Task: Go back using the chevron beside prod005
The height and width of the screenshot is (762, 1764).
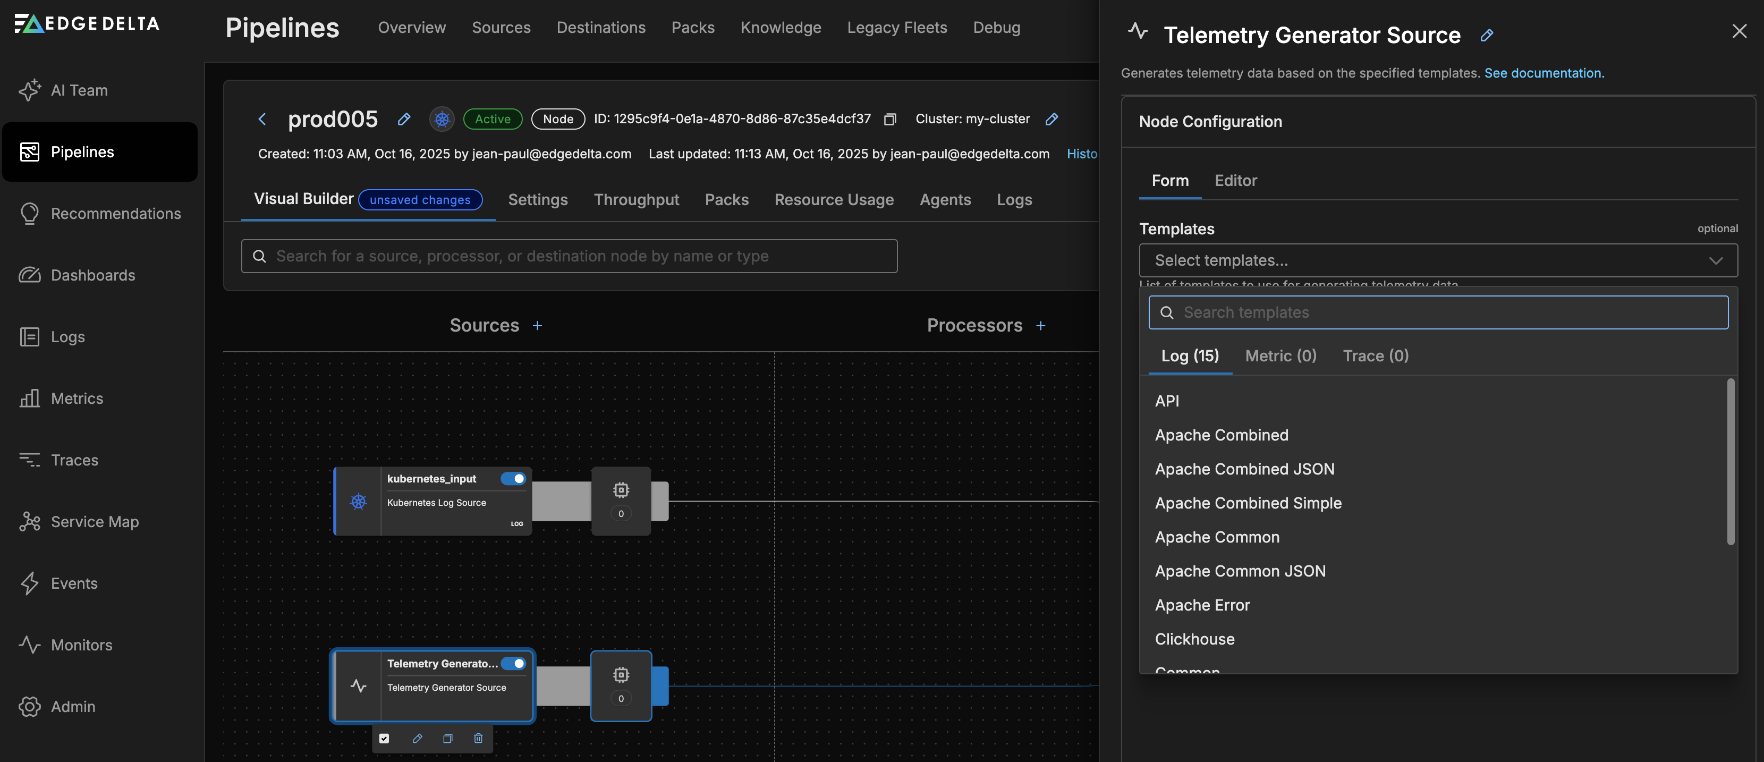Action: 262,119
